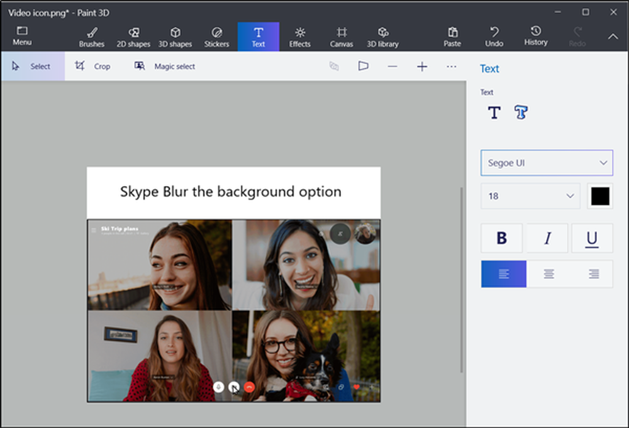This screenshot has width=629, height=428.
Task: Open the Canvas settings
Action: 341,36
